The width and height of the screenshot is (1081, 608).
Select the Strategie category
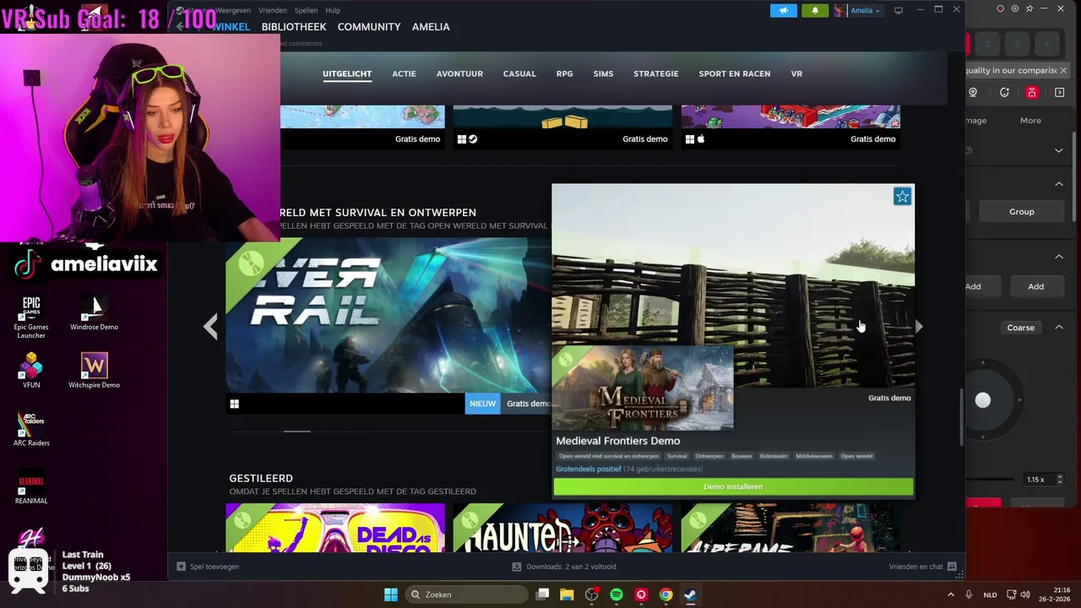click(x=656, y=73)
